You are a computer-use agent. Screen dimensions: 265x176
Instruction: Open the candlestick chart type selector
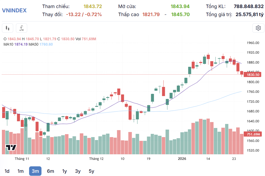(x=8, y=28)
